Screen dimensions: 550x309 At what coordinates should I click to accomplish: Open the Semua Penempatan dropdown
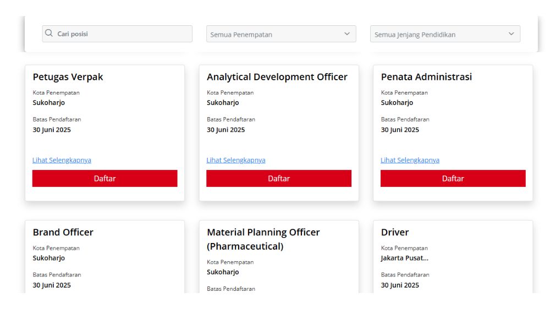tap(280, 34)
